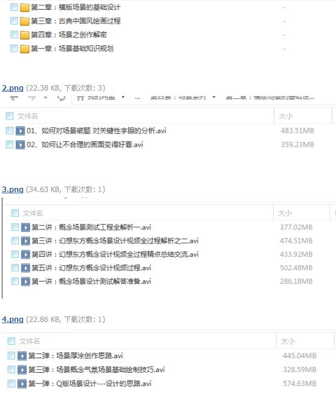
Task: Select checkbox of 第三讲 全过程解析之二.avi
Action: coord(15,240)
